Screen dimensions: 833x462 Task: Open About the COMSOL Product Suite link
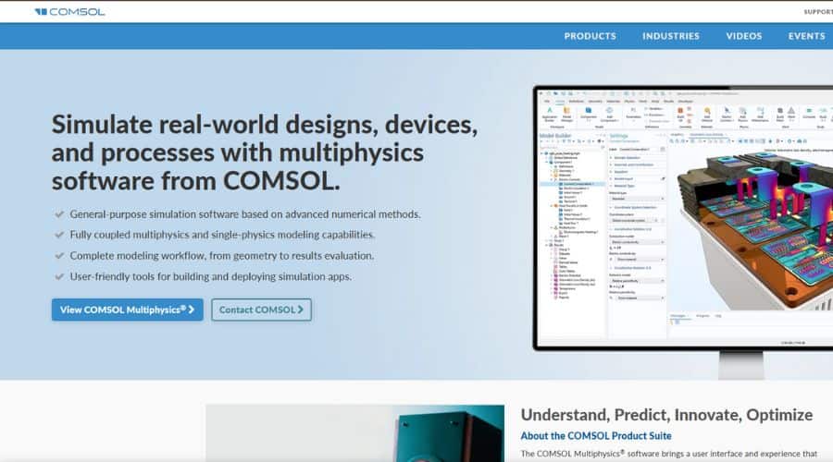coord(595,436)
